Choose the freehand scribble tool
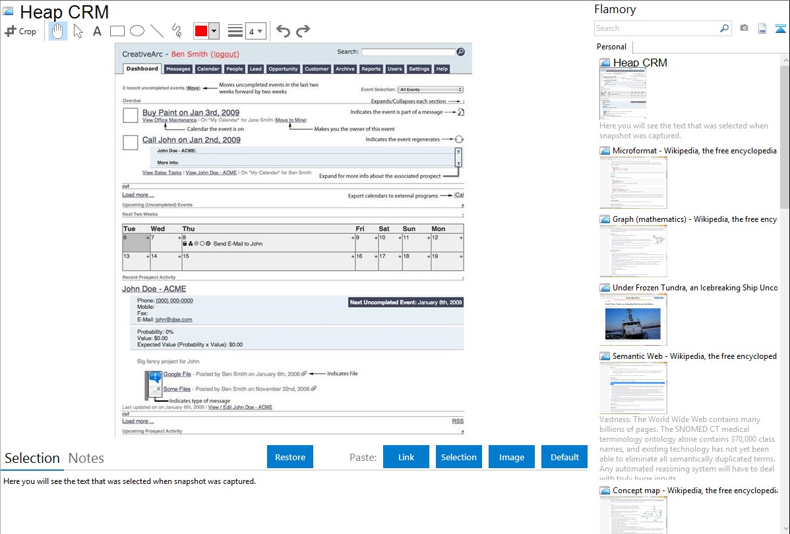This screenshot has width=790, height=534. tap(177, 31)
